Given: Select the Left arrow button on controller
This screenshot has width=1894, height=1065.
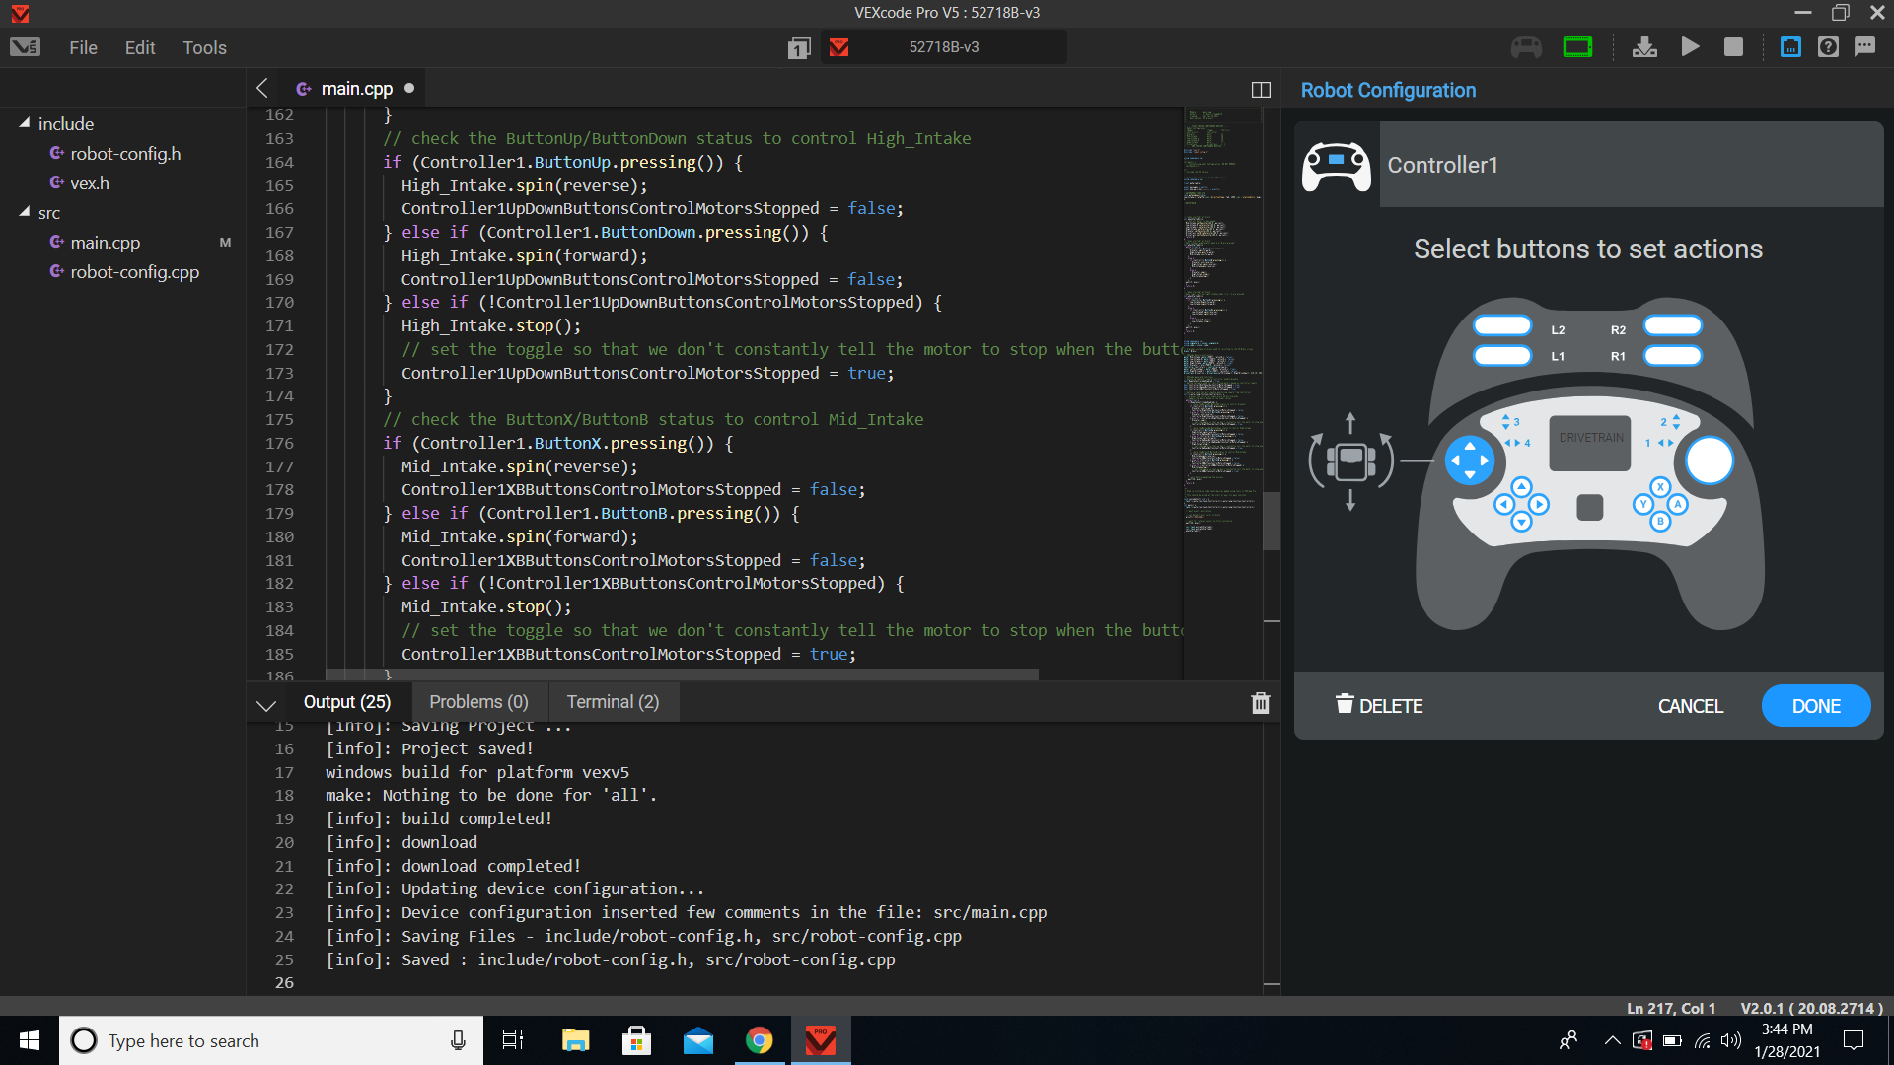Looking at the screenshot, I should [1504, 505].
